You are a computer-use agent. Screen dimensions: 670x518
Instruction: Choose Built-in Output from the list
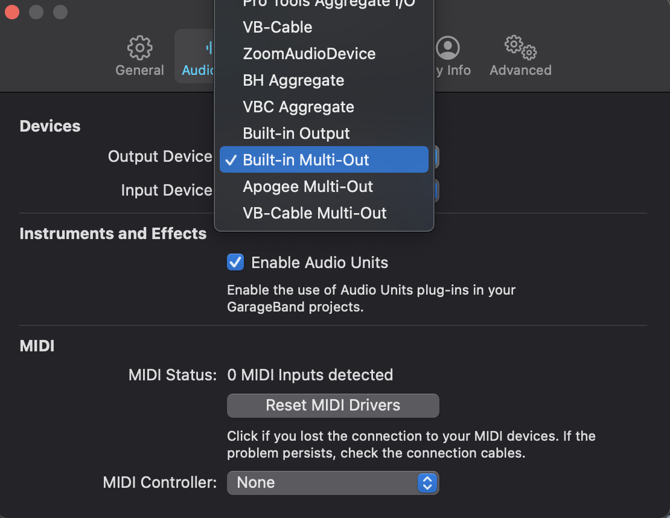point(324,133)
